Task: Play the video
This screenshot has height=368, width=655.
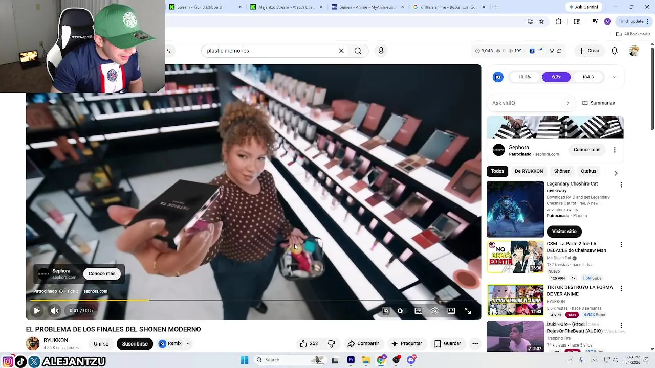Action: coord(37,311)
